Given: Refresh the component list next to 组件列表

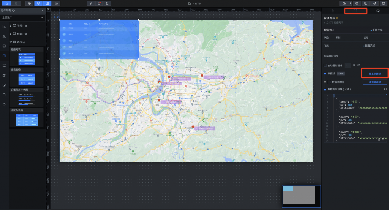Looking at the screenshot, I should coord(13,10).
